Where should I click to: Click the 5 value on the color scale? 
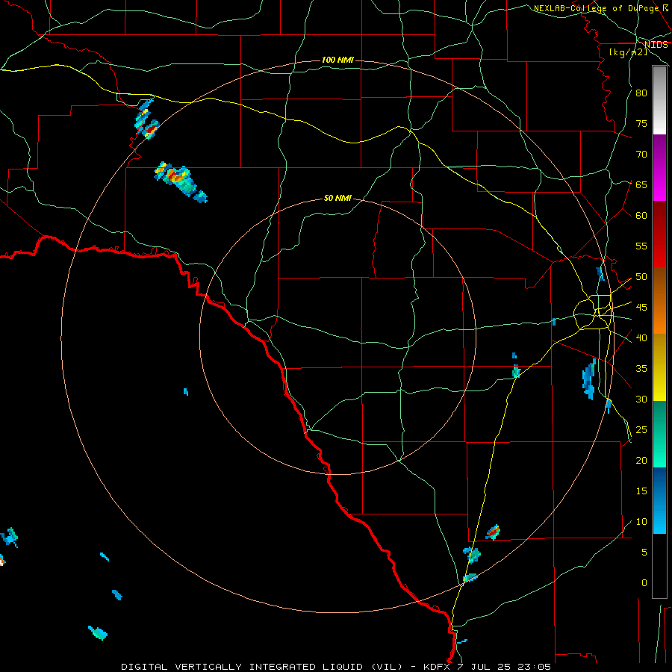(644, 553)
